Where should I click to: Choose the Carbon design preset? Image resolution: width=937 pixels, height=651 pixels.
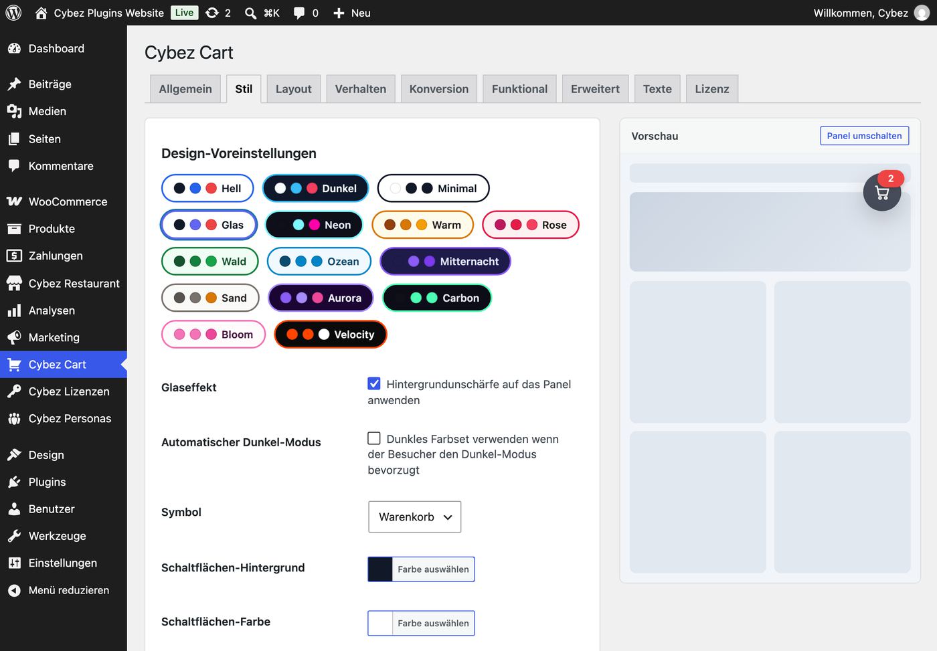click(437, 298)
